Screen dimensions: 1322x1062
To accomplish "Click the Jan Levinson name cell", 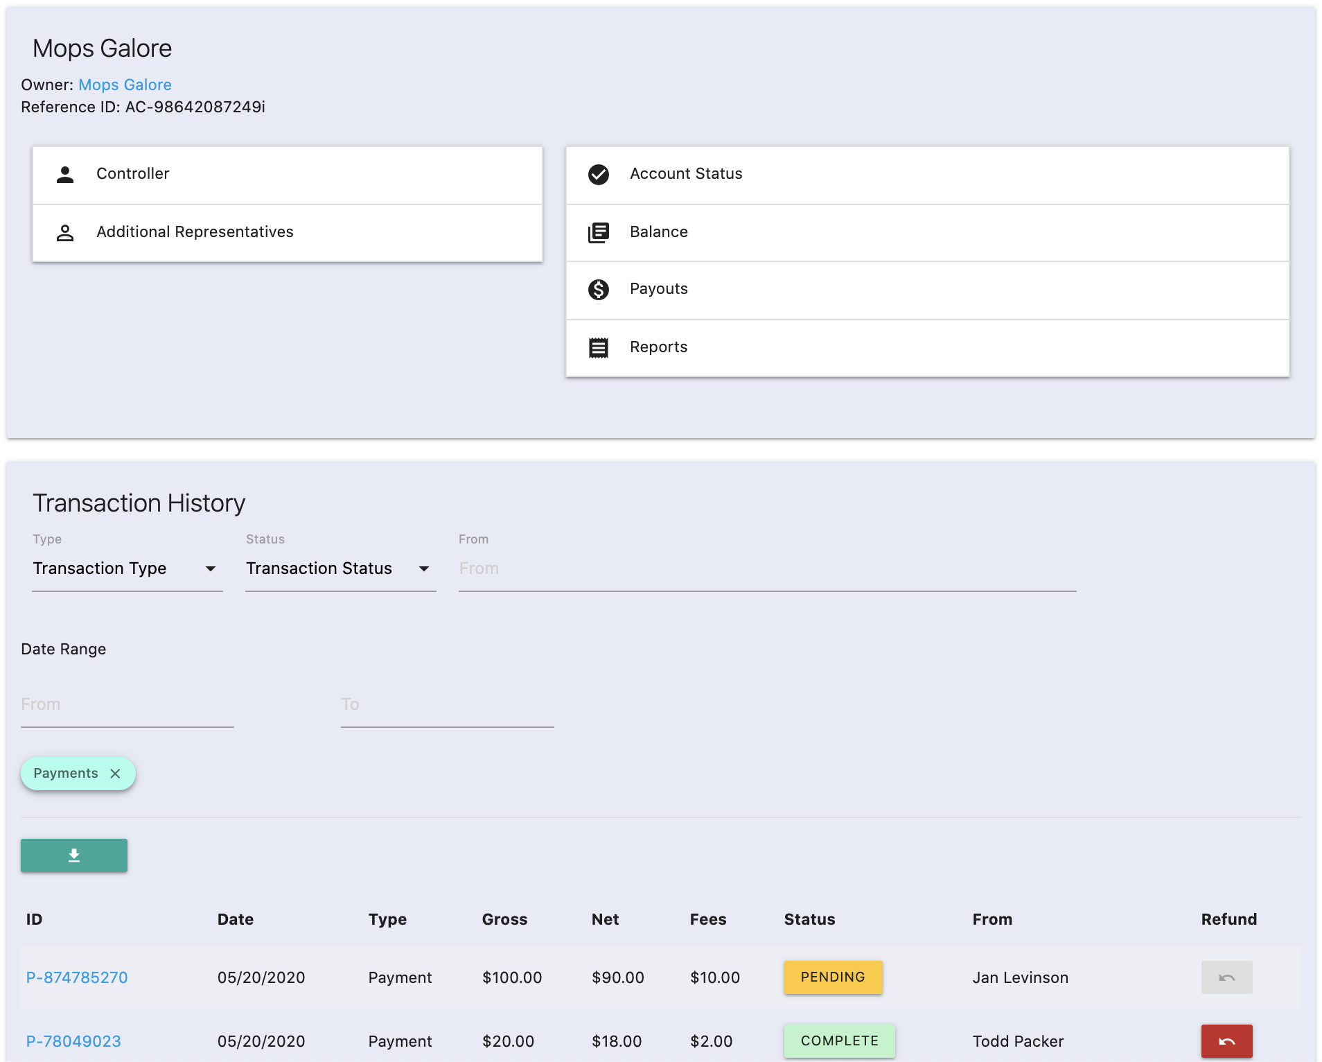I will pos(1021,977).
